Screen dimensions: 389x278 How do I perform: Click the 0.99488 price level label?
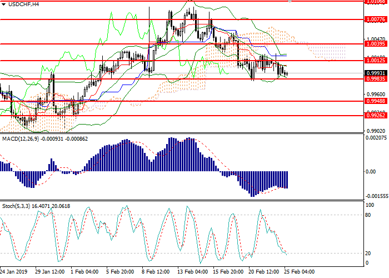click(x=376, y=101)
